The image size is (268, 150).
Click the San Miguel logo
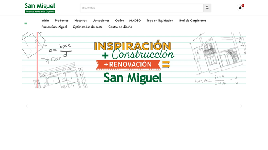click(40, 8)
